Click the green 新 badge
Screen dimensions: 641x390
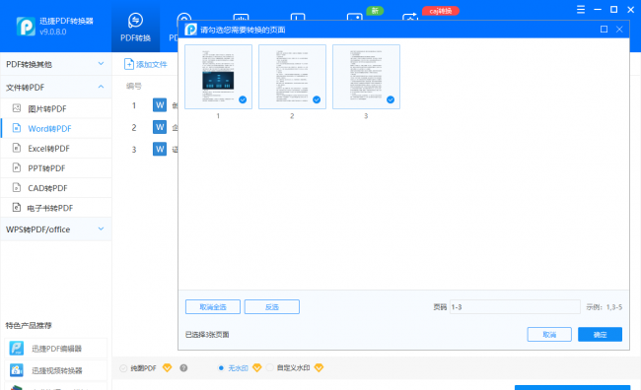click(x=375, y=11)
